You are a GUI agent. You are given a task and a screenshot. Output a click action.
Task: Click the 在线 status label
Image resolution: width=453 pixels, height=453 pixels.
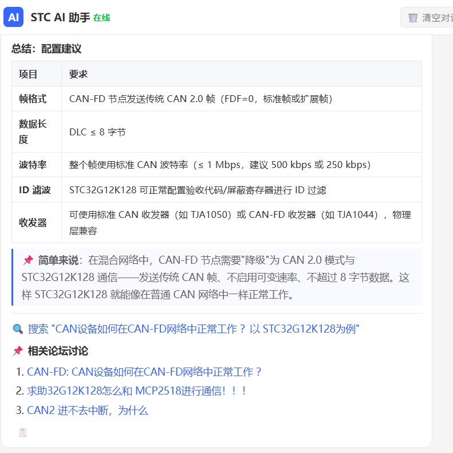101,18
